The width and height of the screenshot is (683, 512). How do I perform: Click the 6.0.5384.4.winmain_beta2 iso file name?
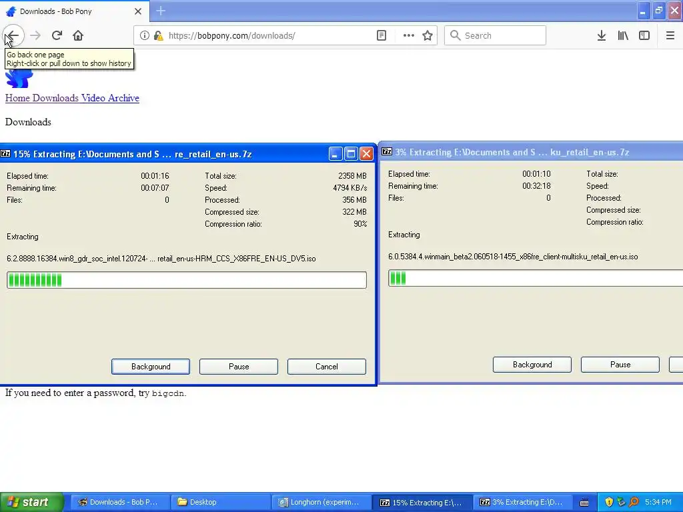pos(513,257)
